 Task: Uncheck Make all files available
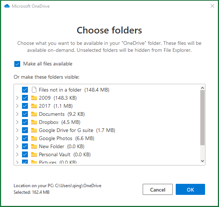pos(17,64)
